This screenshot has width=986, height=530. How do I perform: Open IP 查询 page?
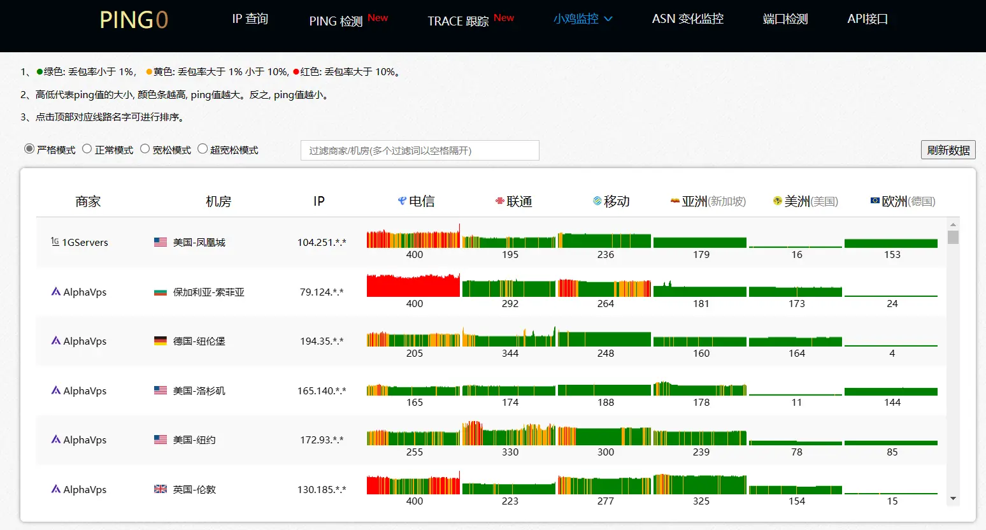point(250,19)
